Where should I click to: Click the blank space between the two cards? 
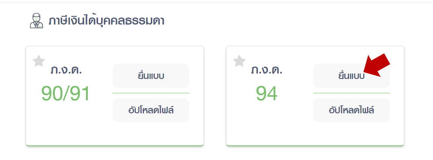pos(215,96)
